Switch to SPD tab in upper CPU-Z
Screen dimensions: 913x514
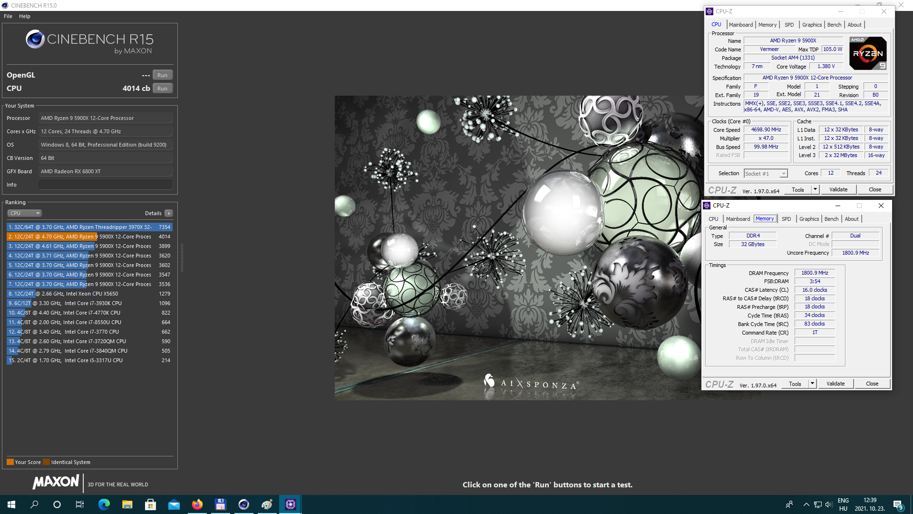click(x=789, y=25)
